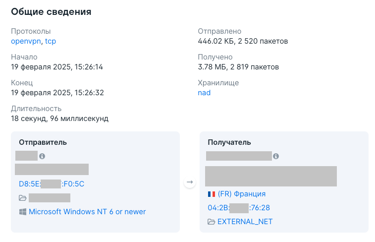Click the sender info icon
This screenshot has width=375, height=242.
42,156
